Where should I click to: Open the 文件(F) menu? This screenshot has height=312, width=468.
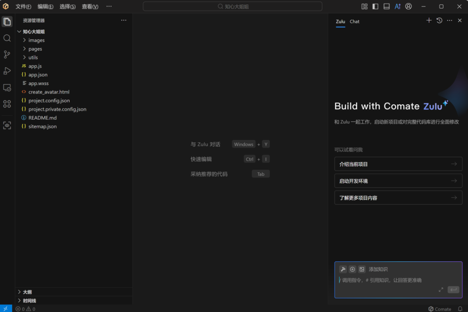pyautogui.click(x=23, y=6)
